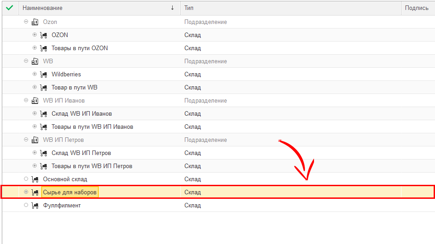Collapse the Ozon department group

[x=26, y=22]
